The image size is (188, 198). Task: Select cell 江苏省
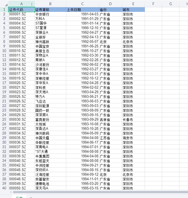(110, 138)
